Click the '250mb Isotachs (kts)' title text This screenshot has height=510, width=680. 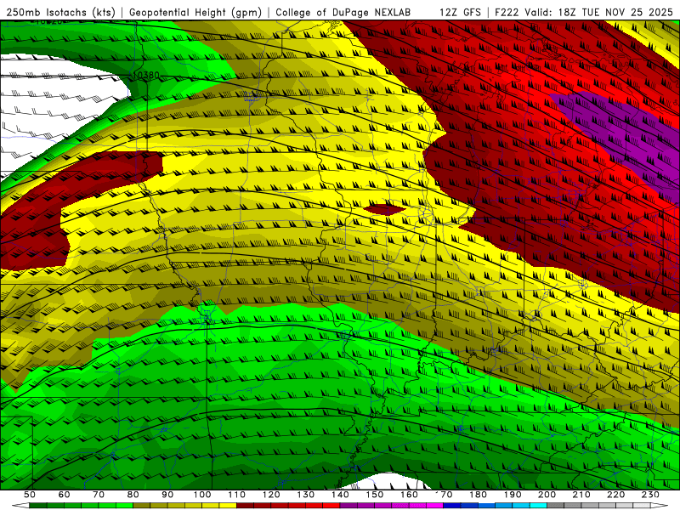coord(60,12)
